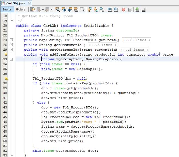Click the class name CartObj in line 20
The width and height of the screenshot is (179, 157).
click(50, 26)
